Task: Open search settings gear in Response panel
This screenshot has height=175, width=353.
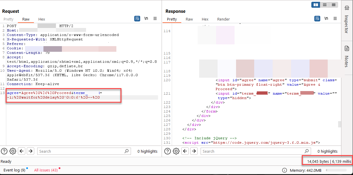Action: 176,151
